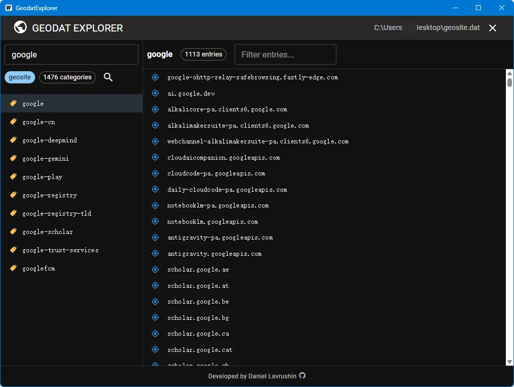This screenshot has height=387, width=514.
Task: Select the google-deepmind category
Action: (71, 140)
